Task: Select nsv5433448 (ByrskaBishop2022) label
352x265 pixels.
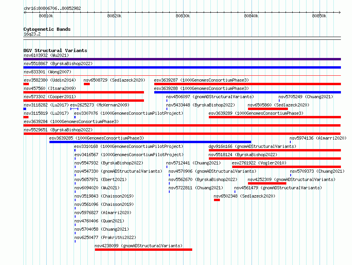Action: [x=201, y=105]
